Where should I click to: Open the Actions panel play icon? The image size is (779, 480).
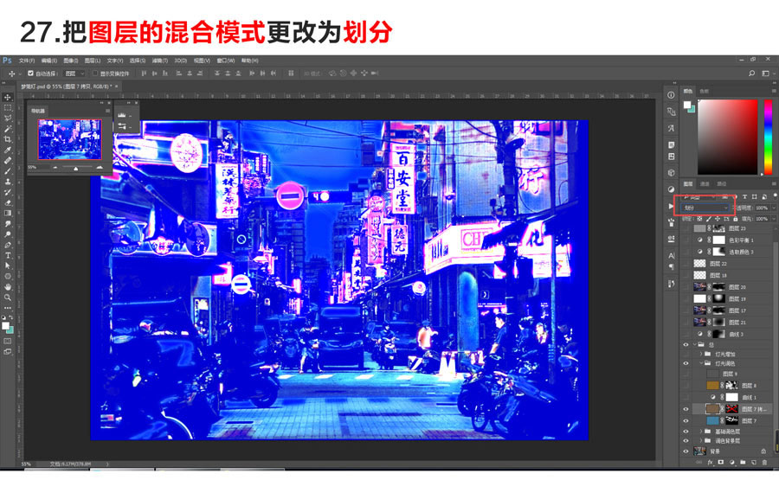click(671, 206)
